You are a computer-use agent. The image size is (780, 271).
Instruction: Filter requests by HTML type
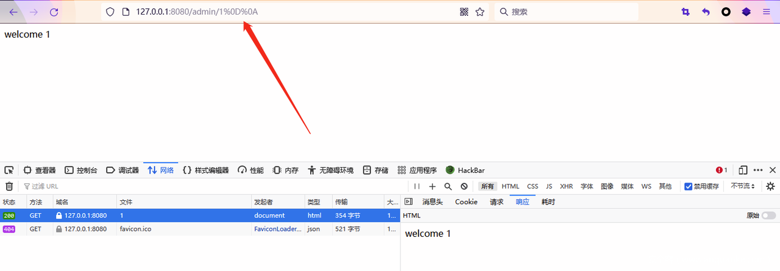[511, 186]
